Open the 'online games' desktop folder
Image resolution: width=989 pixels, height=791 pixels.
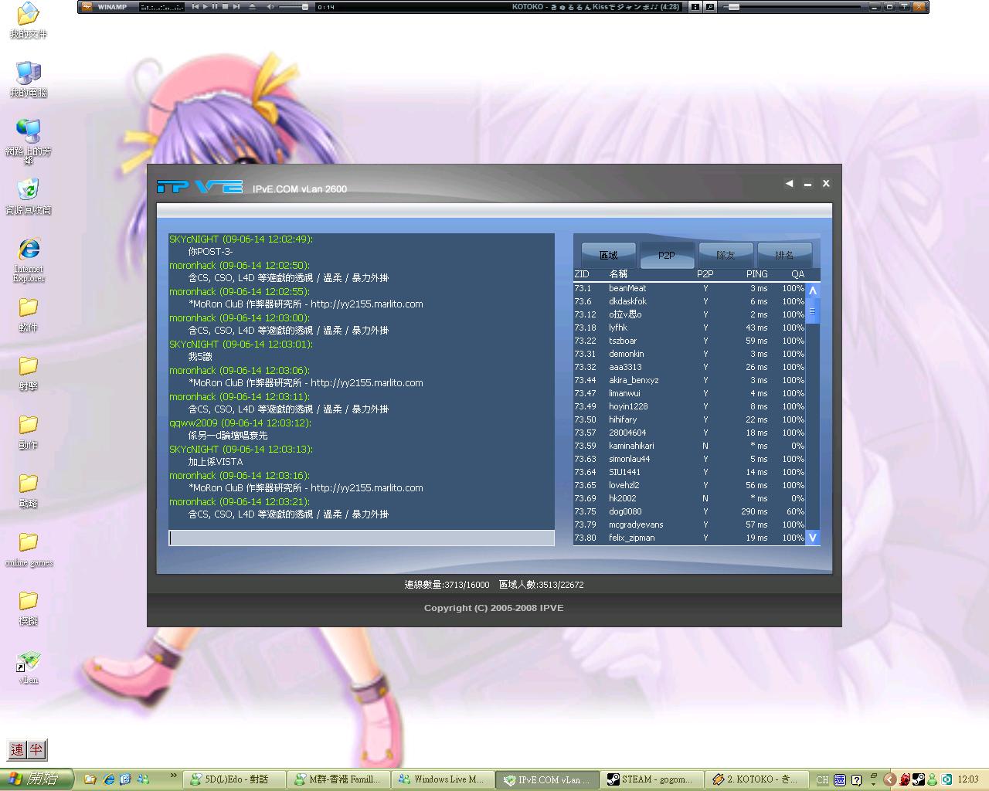(x=29, y=544)
